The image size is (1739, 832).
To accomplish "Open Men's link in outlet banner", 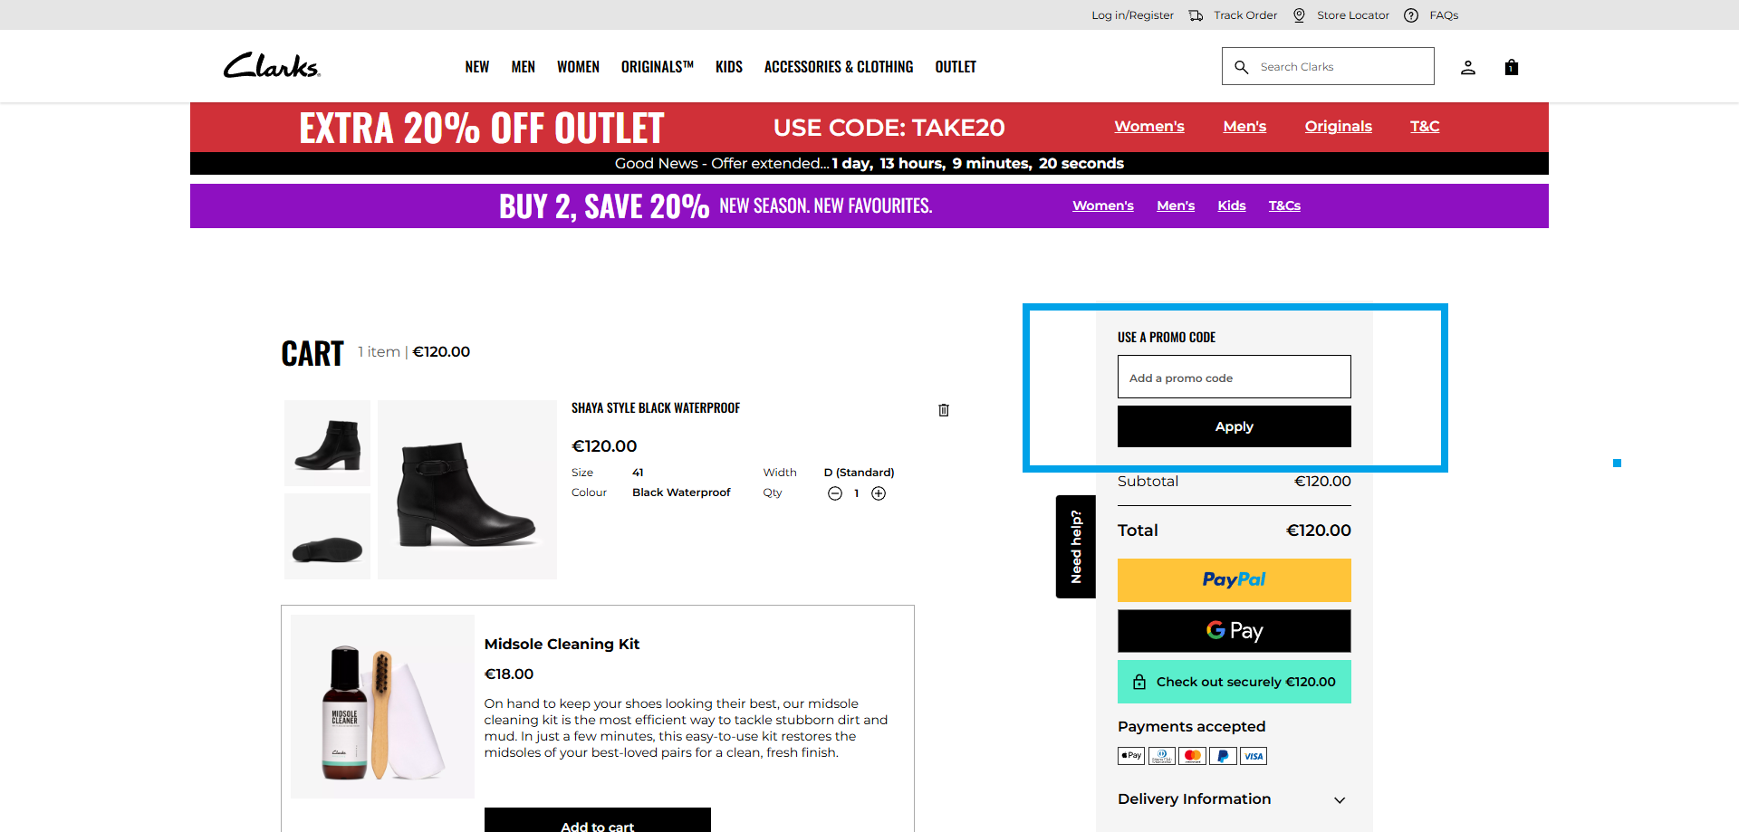I will click(x=1244, y=127).
